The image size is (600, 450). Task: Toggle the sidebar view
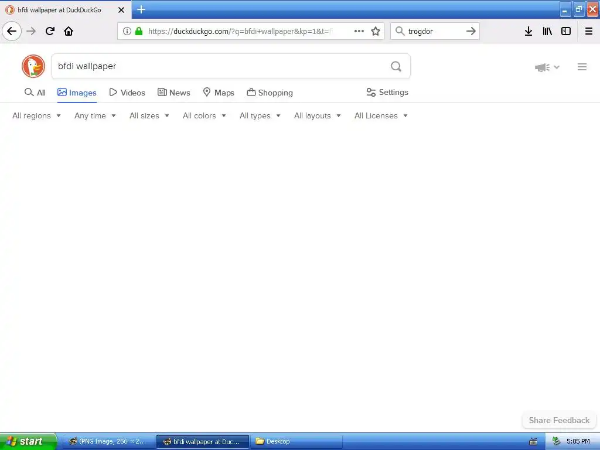[566, 31]
